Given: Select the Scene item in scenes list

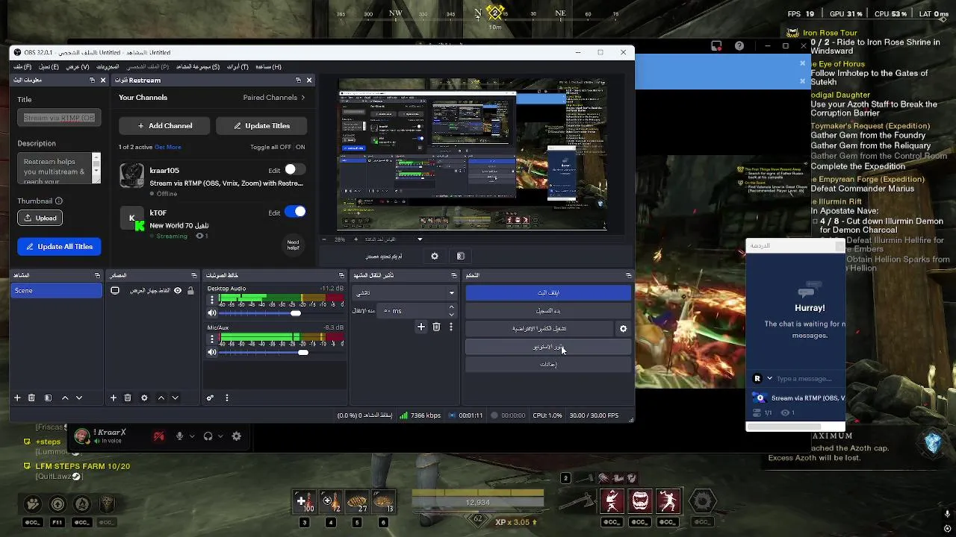Looking at the screenshot, I should pyautogui.click(x=57, y=291).
